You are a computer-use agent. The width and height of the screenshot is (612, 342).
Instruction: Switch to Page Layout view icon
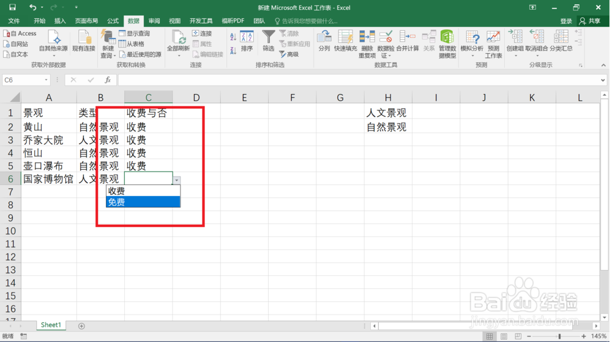click(504, 336)
